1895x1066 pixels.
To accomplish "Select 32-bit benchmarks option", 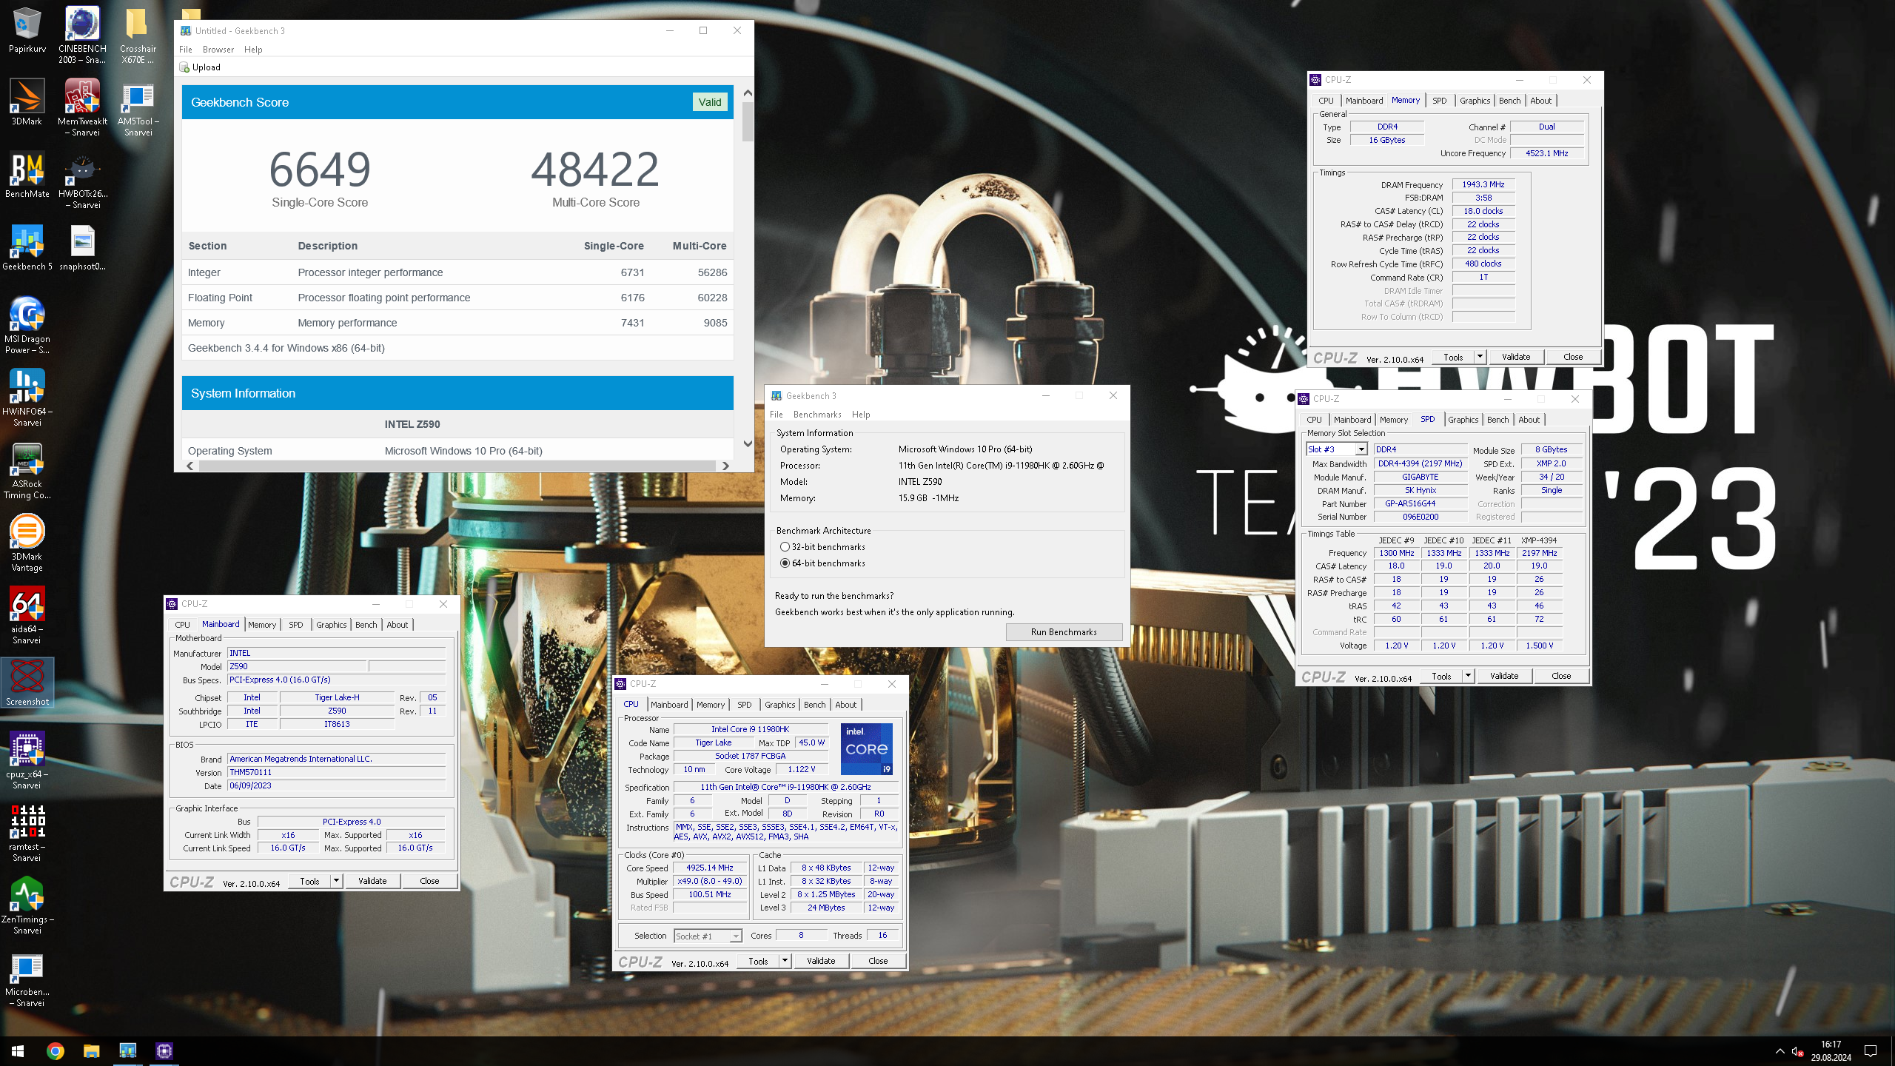I will [822, 547].
